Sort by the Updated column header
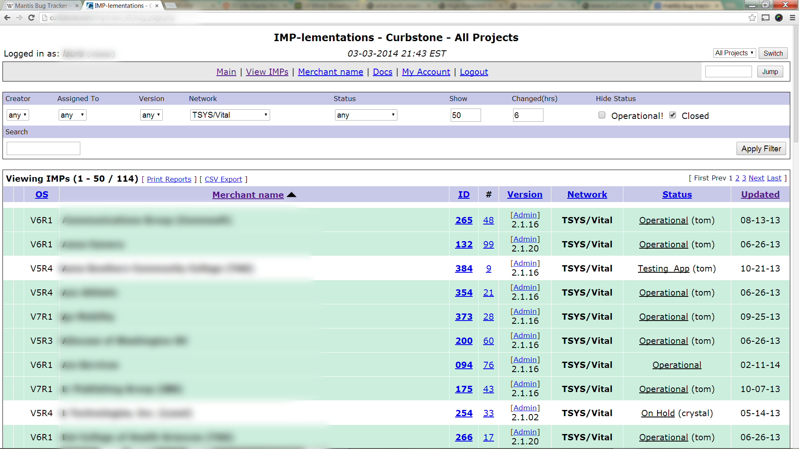 coord(760,195)
